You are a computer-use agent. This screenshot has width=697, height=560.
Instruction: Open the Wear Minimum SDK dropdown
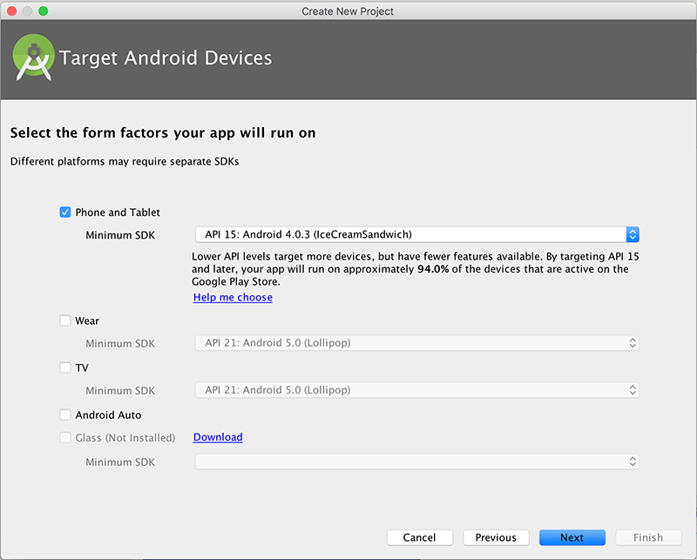(x=416, y=343)
